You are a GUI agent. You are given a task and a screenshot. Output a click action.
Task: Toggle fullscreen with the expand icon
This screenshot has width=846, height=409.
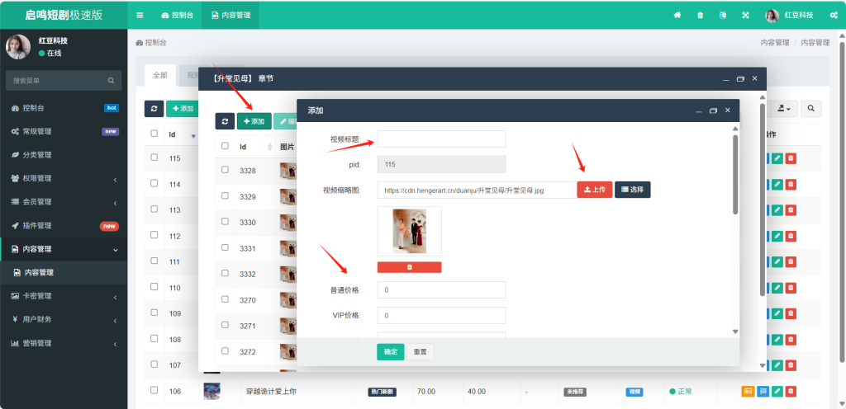tap(744, 15)
